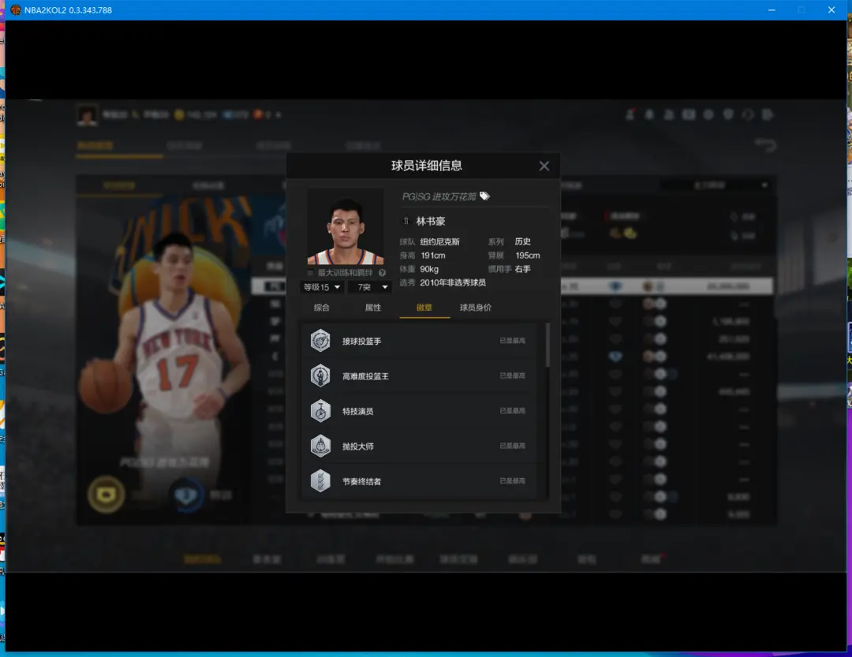The height and width of the screenshot is (657, 852).
Task: Click 已是最高 in the 节奏终结者 row
Action: click(513, 481)
